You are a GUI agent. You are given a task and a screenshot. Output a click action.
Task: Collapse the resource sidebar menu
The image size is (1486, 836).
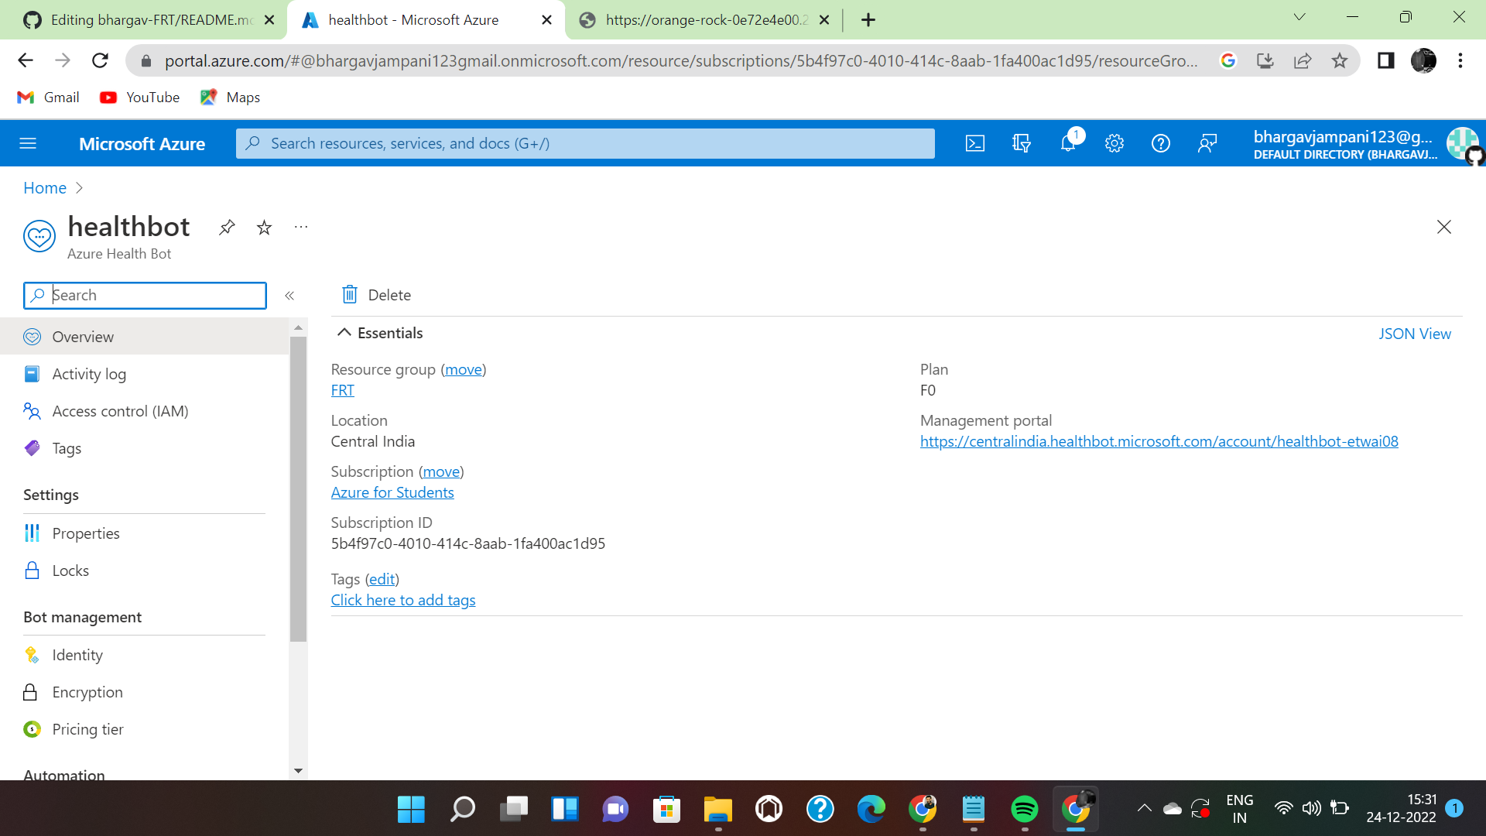point(289,296)
